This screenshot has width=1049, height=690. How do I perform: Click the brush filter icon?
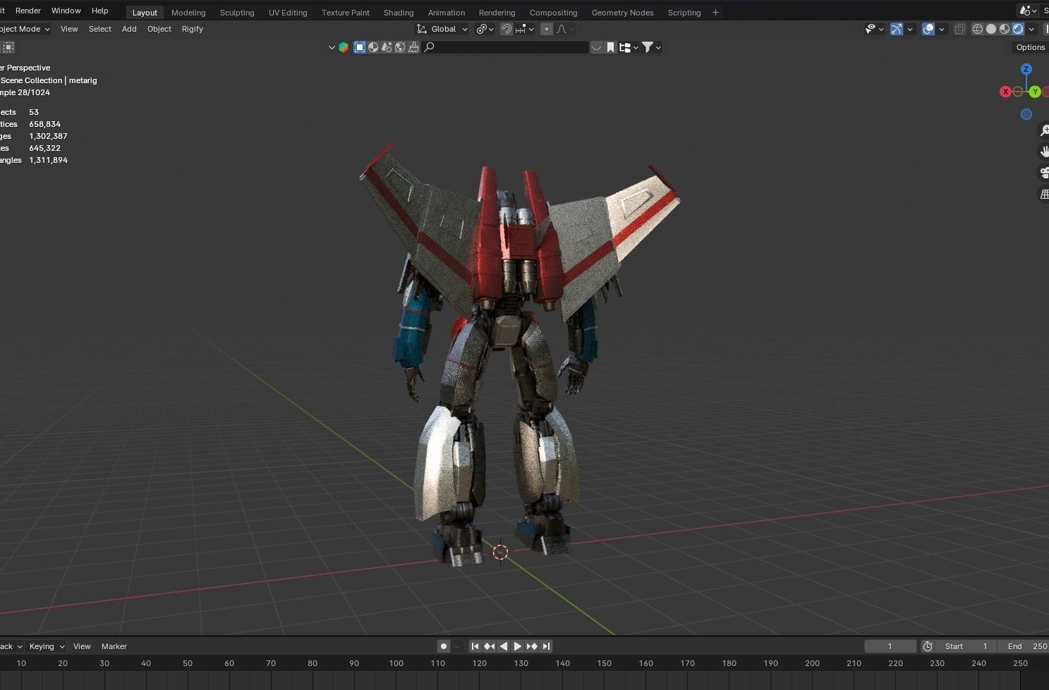tap(413, 47)
